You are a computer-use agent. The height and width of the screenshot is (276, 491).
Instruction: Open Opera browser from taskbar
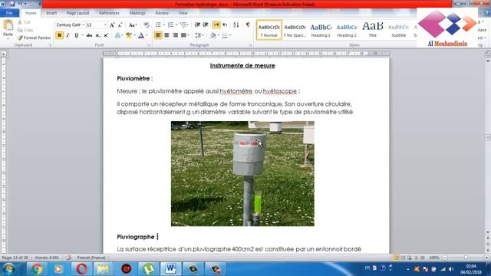[81, 269]
